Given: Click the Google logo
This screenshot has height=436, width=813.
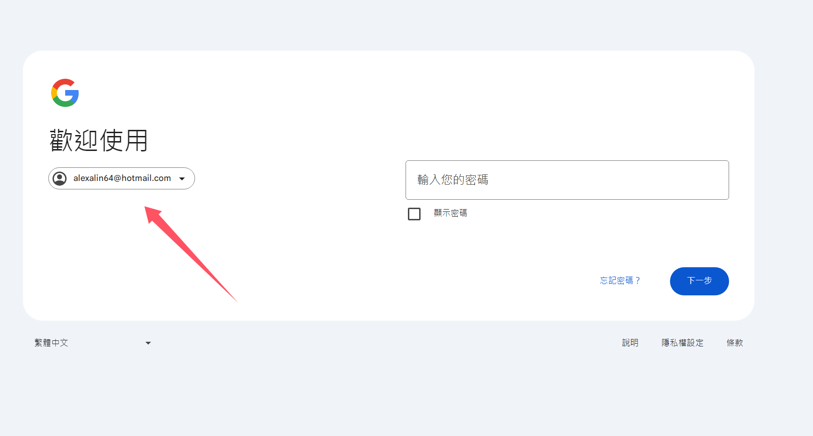Looking at the screenshot, I should coord(65,93).
